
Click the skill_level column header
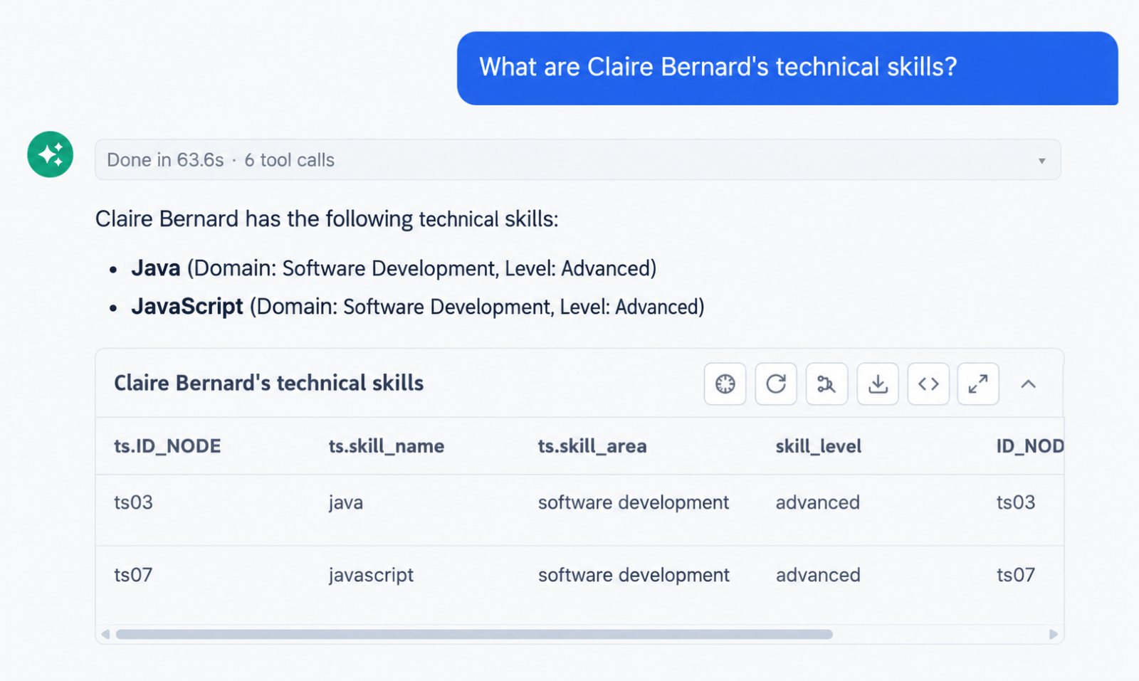[819, 446]
